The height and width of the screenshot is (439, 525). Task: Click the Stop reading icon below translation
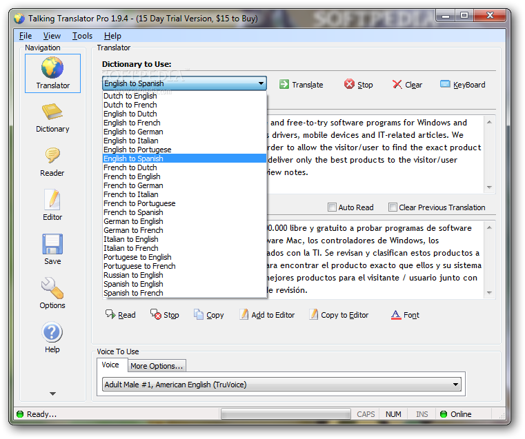pos(156,314)
